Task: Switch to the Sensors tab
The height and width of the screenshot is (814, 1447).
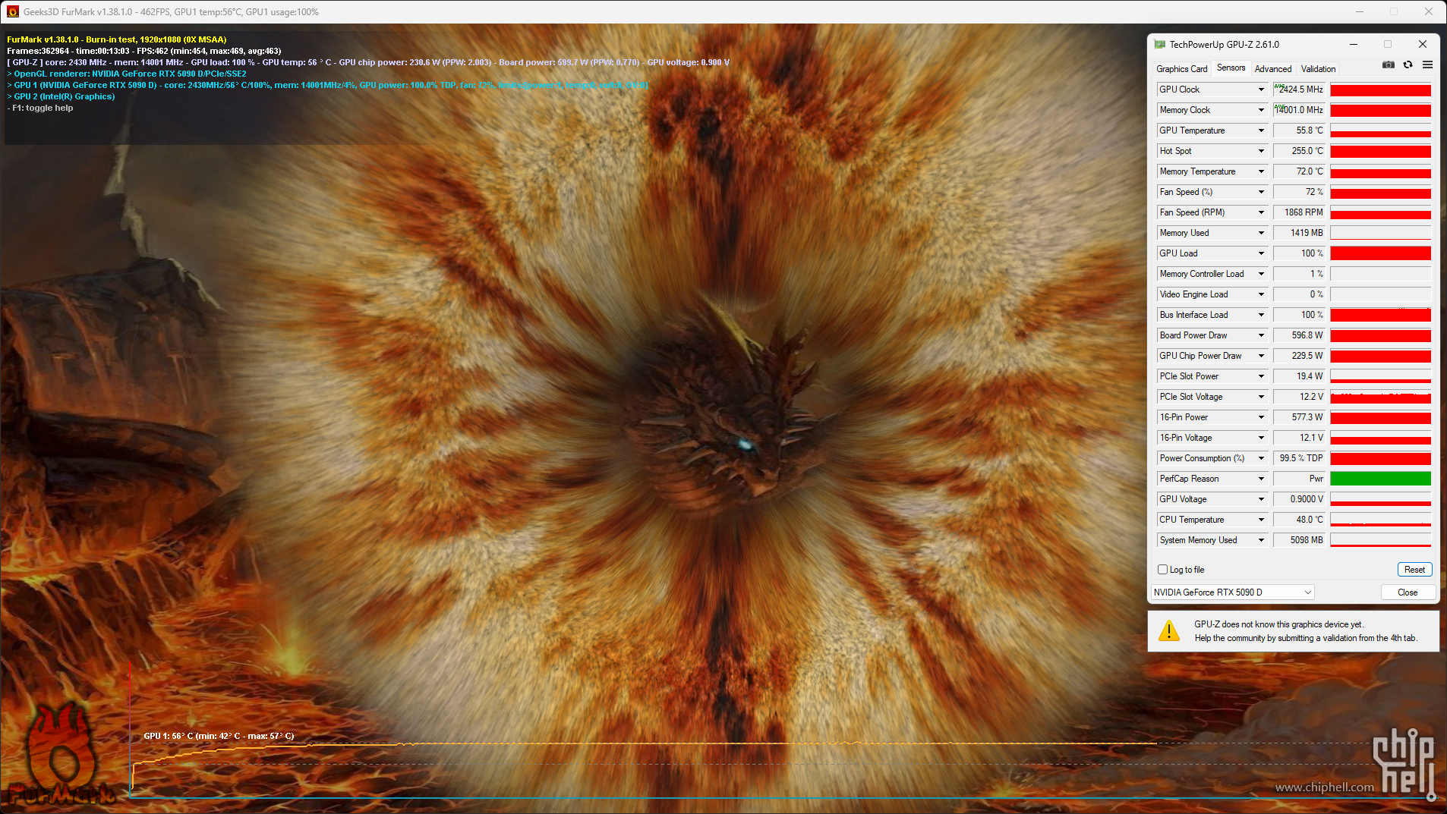Action: (x=1231, y=68)
